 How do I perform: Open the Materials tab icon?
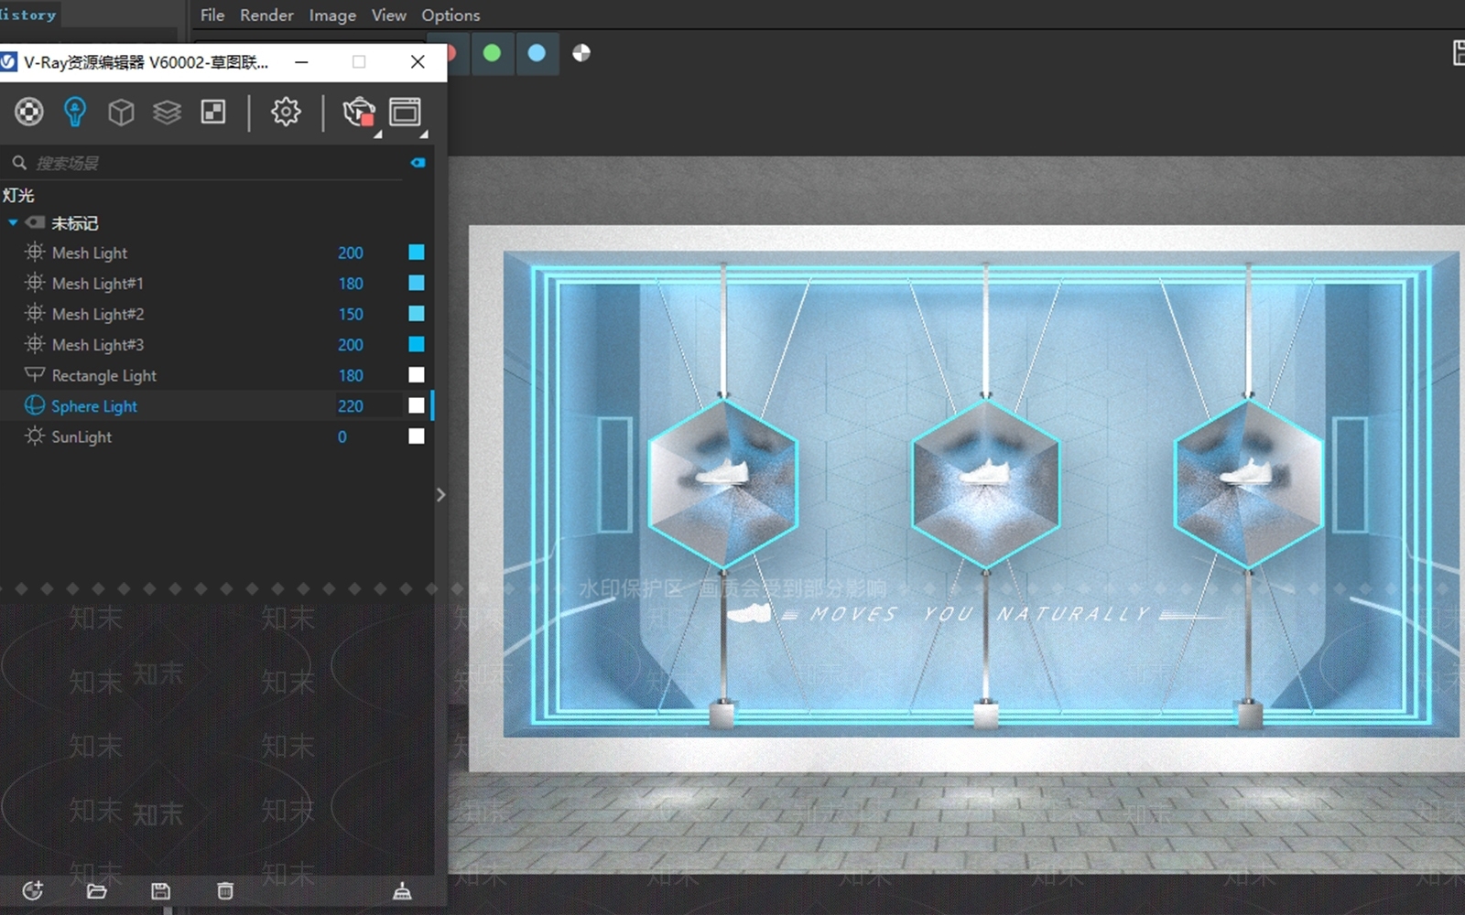tap(28, 112)
